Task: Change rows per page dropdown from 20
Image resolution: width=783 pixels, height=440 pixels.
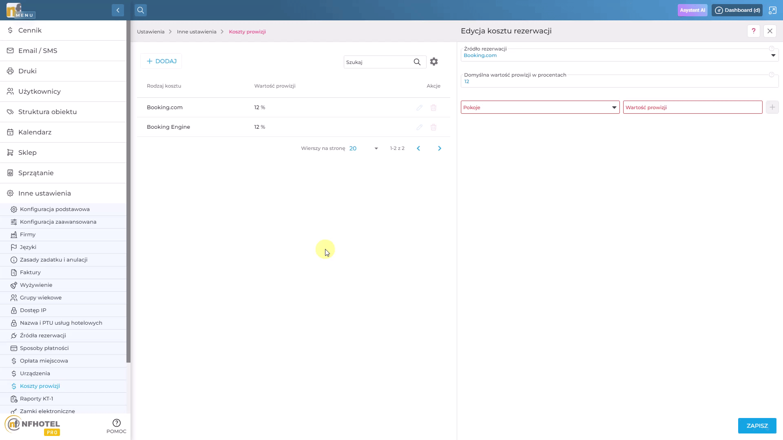Action: click(x=363, y=148)
